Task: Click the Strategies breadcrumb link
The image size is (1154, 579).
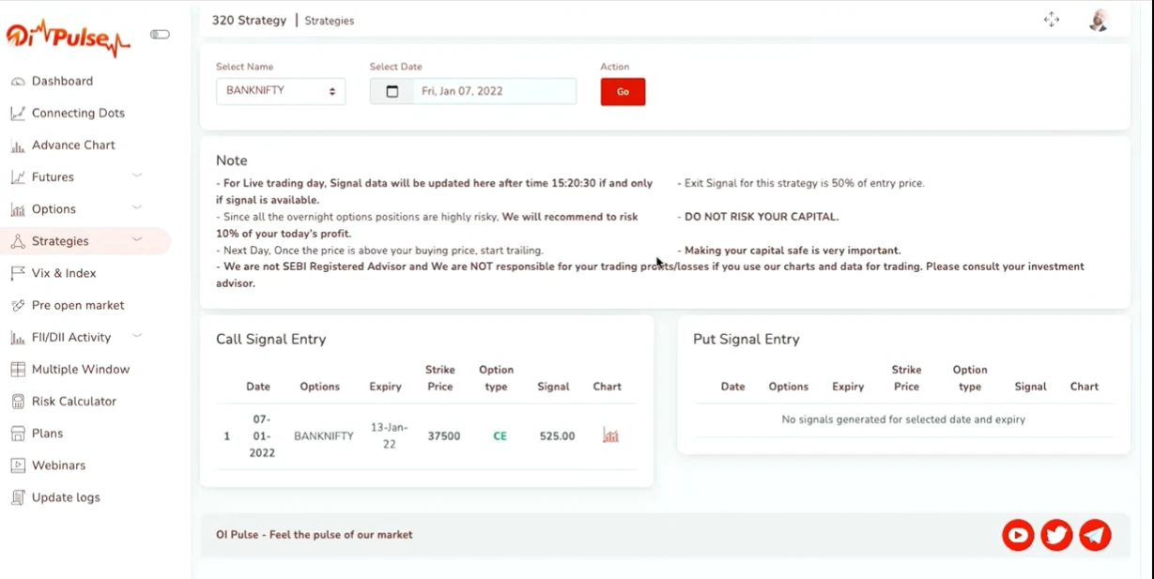Action: tap(330, 21)
